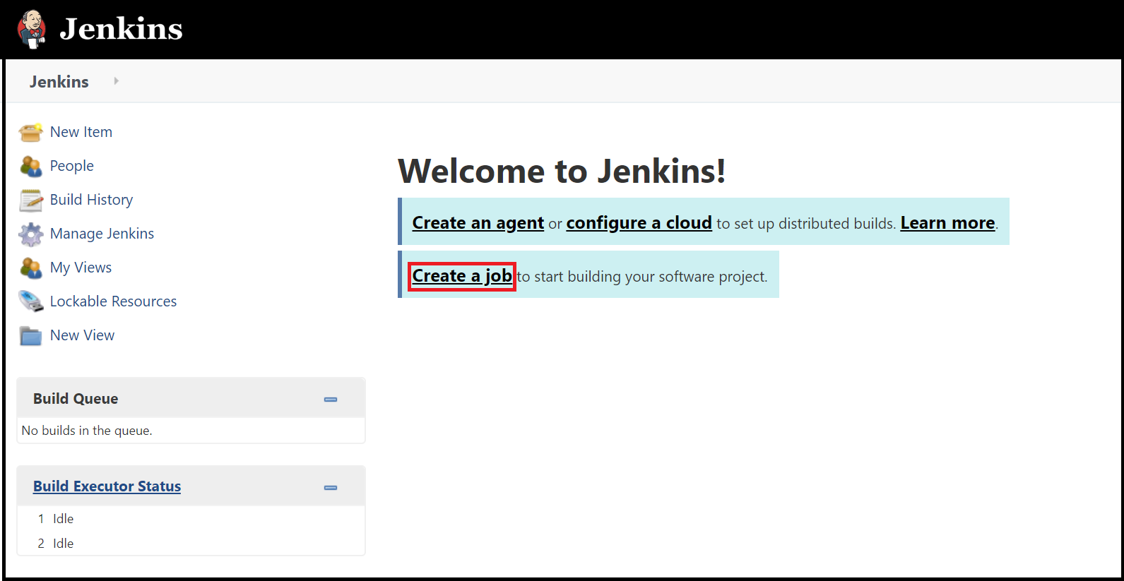Select executor 1 Idle row
This screenshot has height=581, width=1124.
pos(191,519)
